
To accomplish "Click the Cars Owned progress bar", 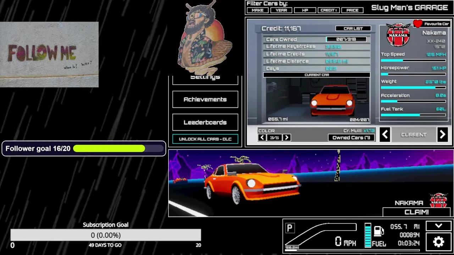I will (346, 39).
